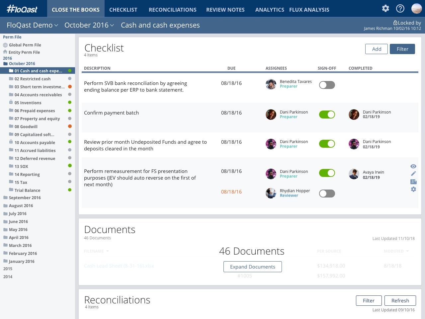This screenshot has width=425, height=319.
Task: Switch to the Reconciliations tab
Action: click(x=173, y=10)
